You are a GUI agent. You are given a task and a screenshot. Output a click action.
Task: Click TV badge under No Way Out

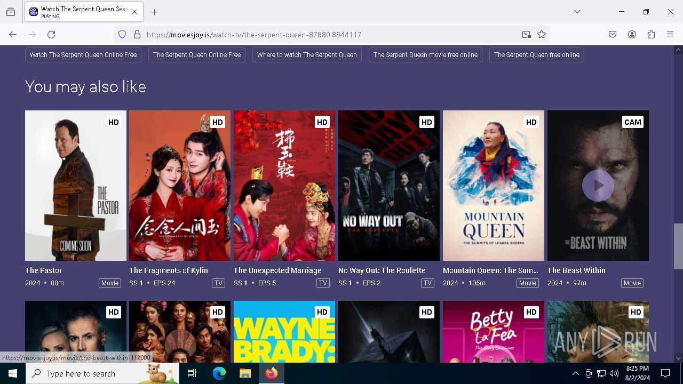[428, 283]
